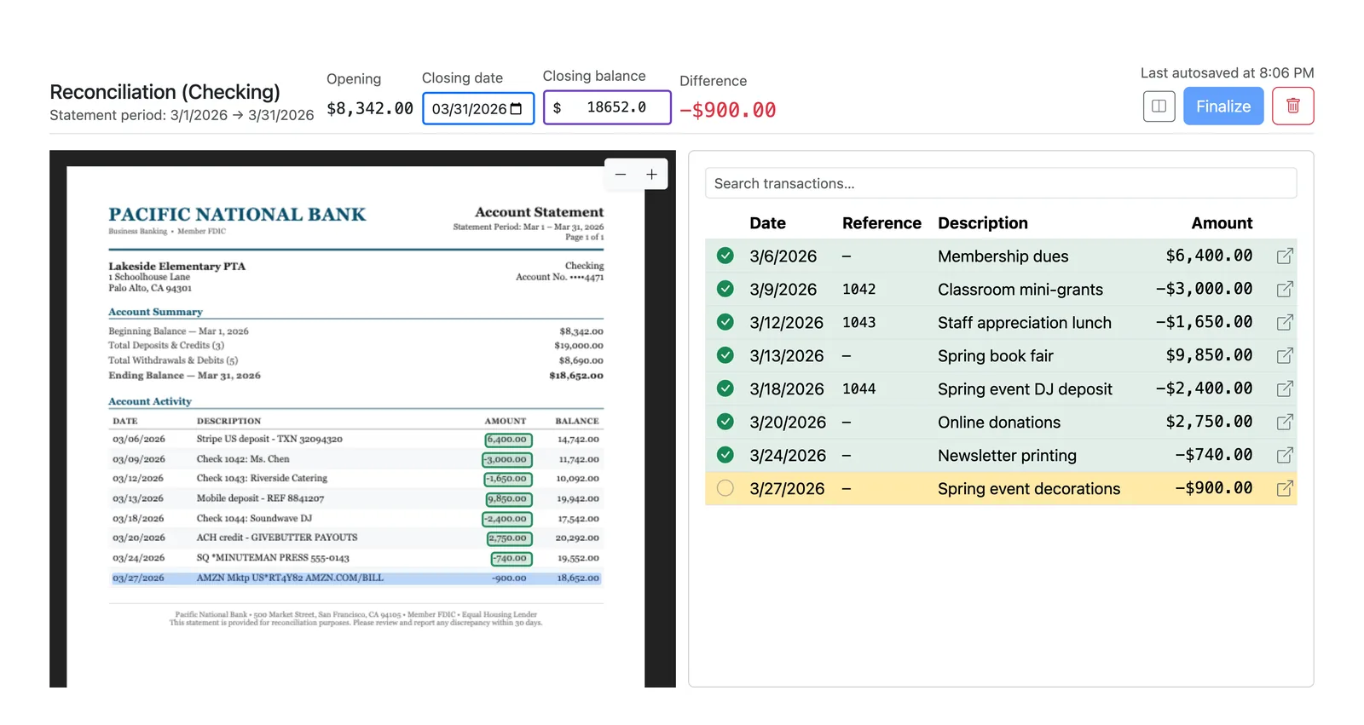This screenshot has width=1364, height=725.
Task: Uncheck the Newsletter printing cleared toggle
Action: 725,455
